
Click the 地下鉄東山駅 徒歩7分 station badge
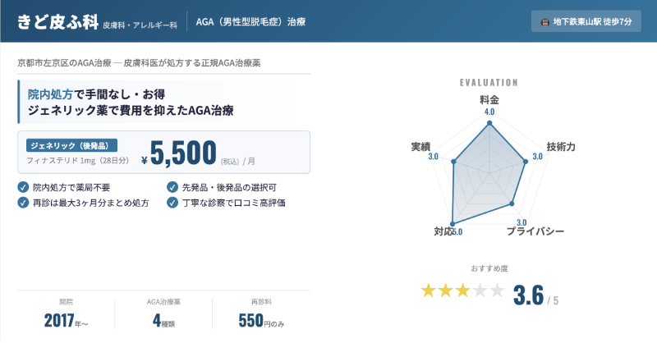(x=586, y=21)
